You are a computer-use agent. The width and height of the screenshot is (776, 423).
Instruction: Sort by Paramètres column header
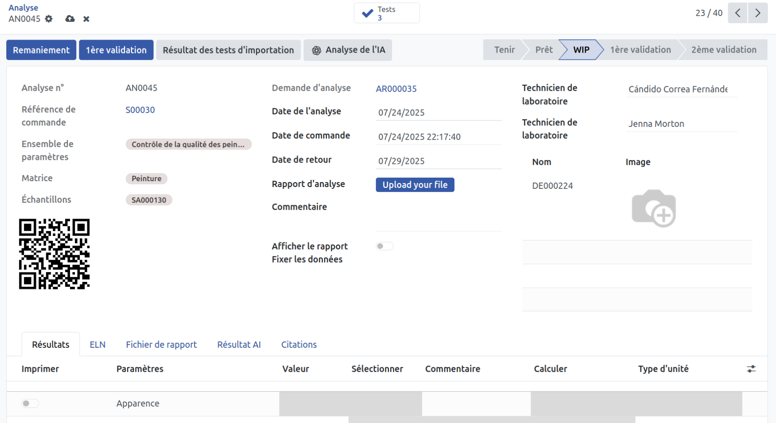pyautogui.click(x=140, y=369)
